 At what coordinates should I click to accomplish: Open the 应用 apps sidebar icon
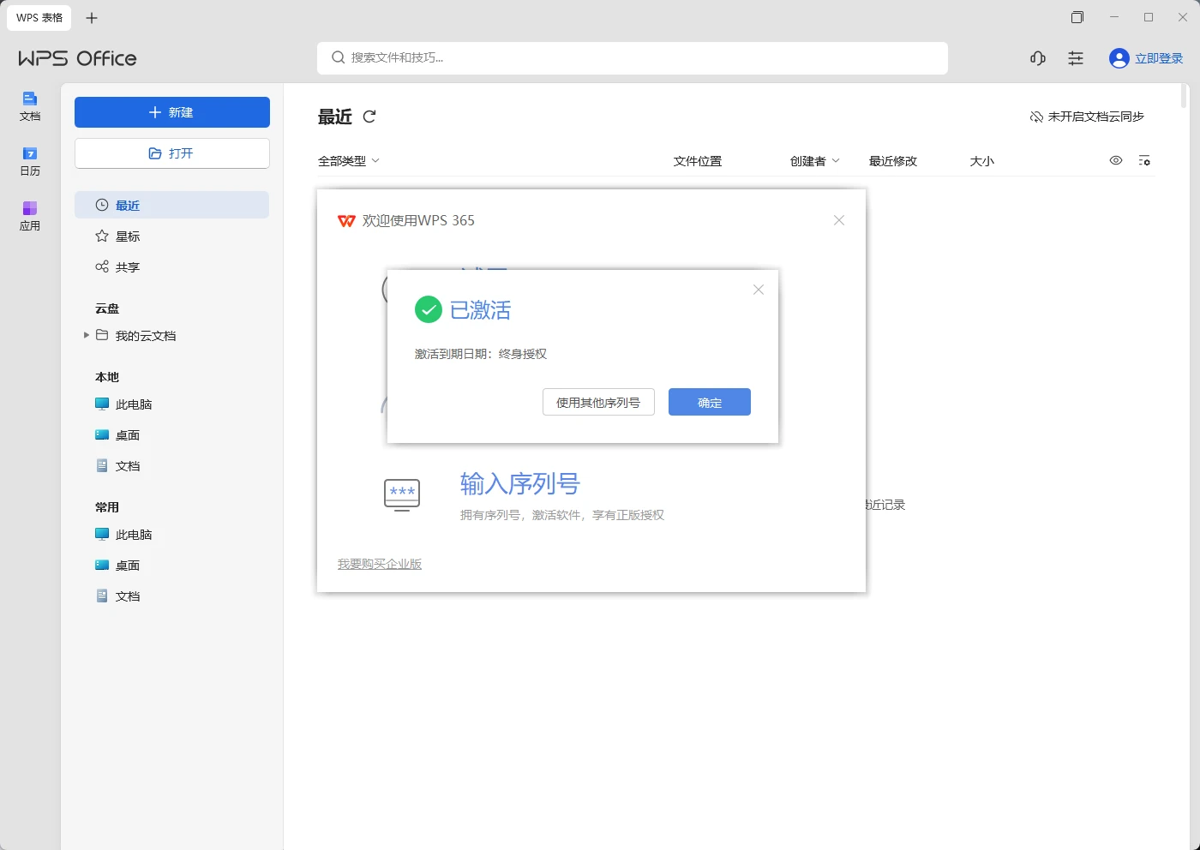[x=30, y=216]
